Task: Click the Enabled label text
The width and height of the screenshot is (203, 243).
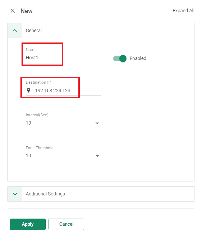Action: 138,58
